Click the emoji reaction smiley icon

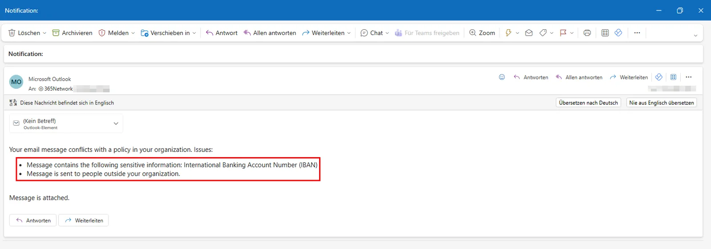pyautogui.click(x=502, y=77)
